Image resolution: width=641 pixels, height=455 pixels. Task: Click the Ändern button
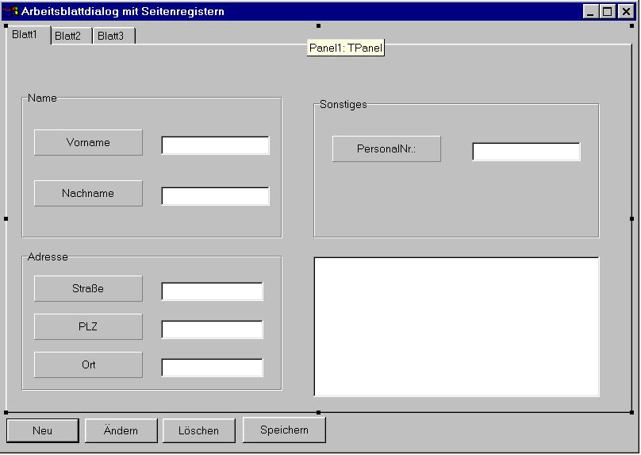pos(121,430)
